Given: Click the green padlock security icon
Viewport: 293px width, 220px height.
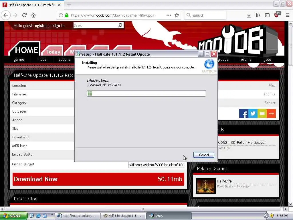Looking at the screenshot, I should (66, 15).
